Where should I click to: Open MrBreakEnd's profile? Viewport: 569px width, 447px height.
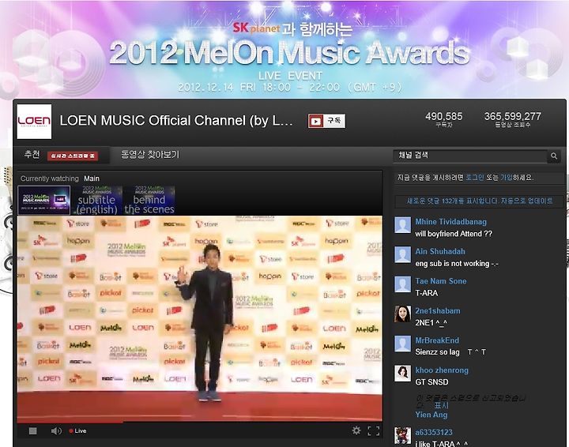point(437,340)
